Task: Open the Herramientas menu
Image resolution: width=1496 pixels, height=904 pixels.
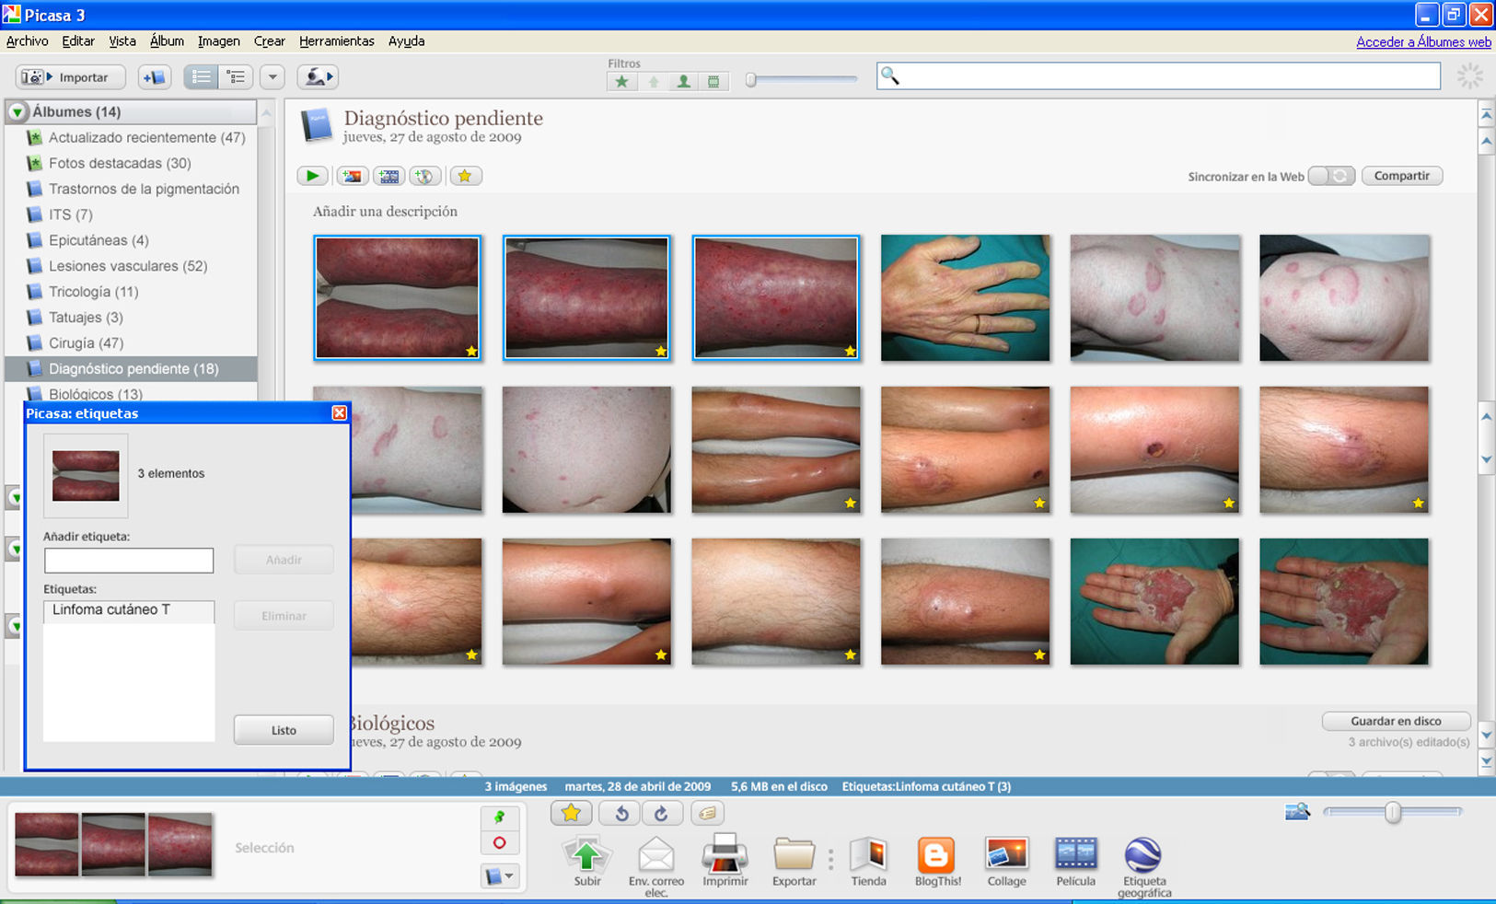Action: (336, 41)
